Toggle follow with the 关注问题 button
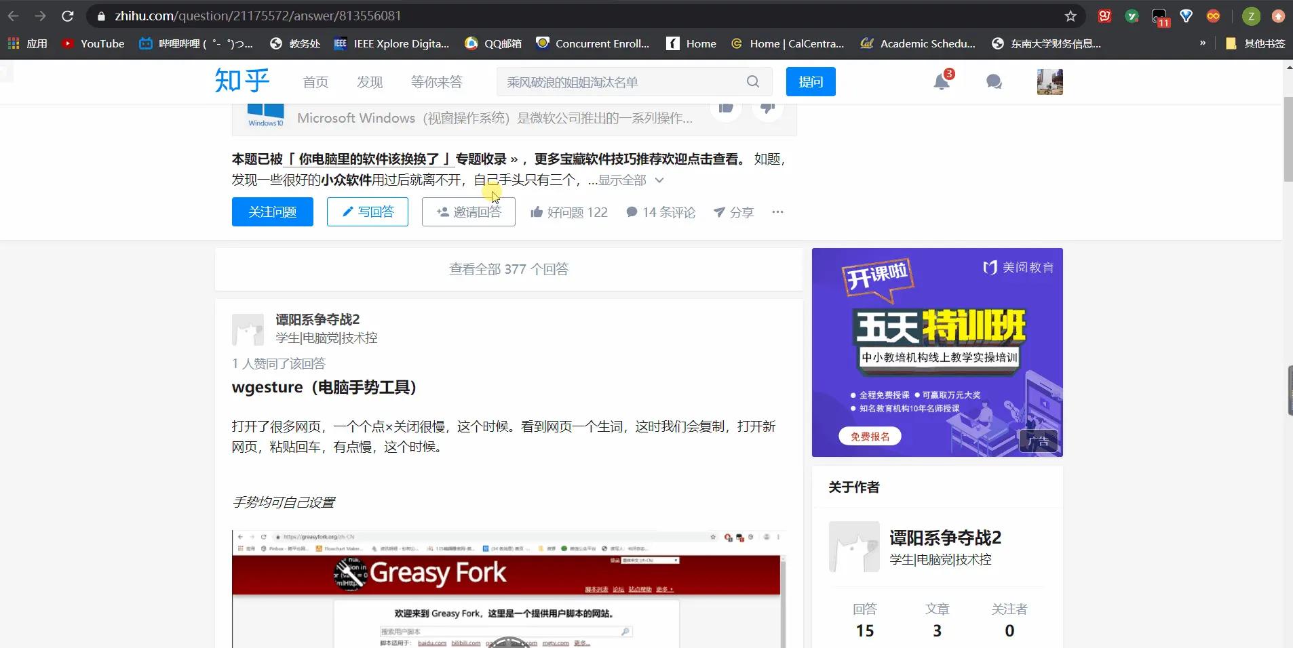Screen dimensions: 1293x648 coord(272,211)
